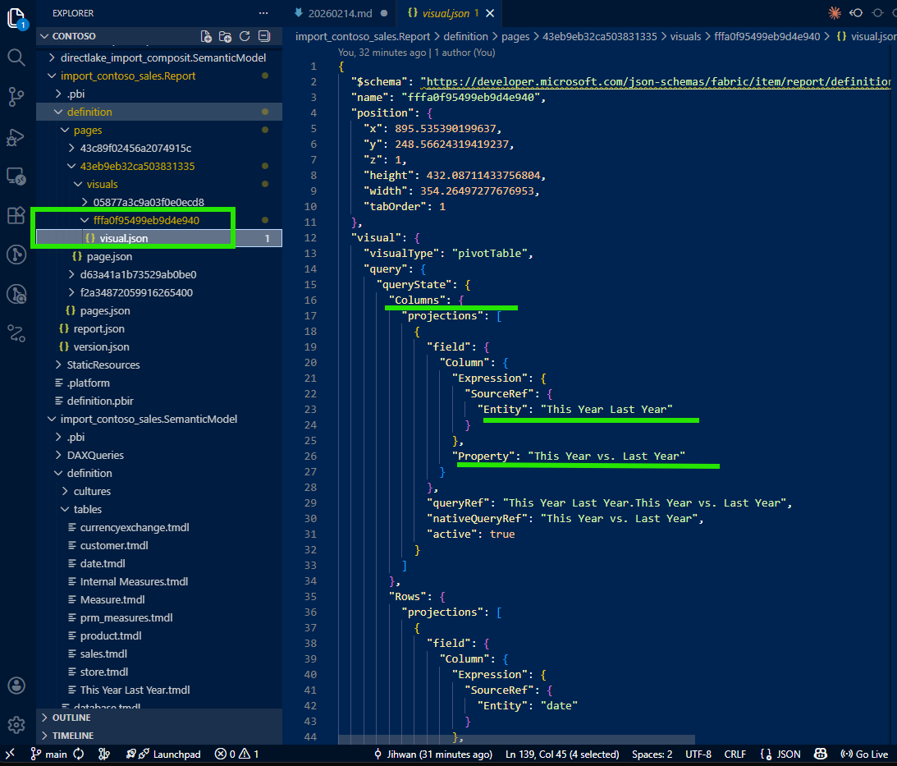The height and width of the screenshot is (766, 897).
Task: Open visual.json in the file tree
Action: (159, 238)
